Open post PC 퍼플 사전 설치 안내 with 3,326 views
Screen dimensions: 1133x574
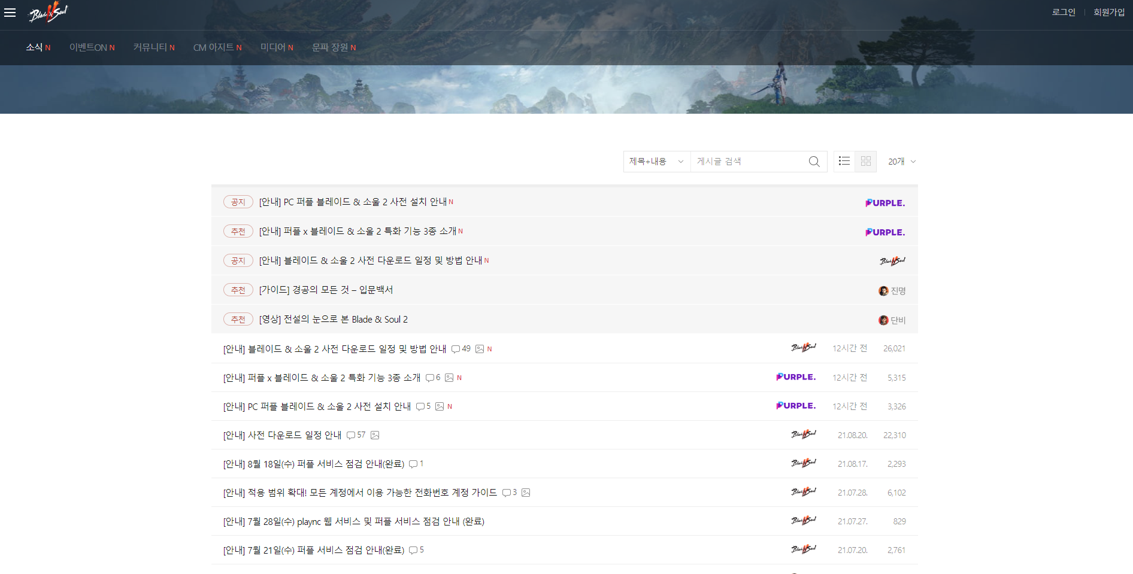click(x=317, y=406)
